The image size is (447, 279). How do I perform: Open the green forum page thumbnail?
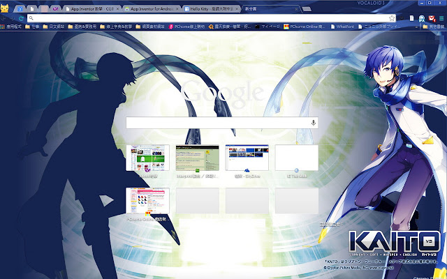click(197, 158)
